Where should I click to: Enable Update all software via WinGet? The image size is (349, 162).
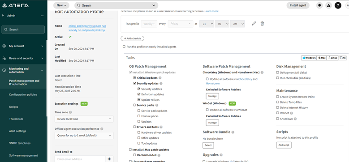click(x=207, y=110)
